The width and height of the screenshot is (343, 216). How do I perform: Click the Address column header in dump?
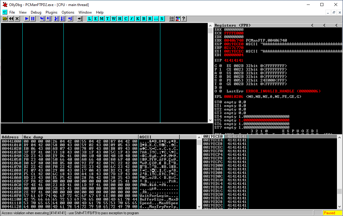tap(11, 137)
